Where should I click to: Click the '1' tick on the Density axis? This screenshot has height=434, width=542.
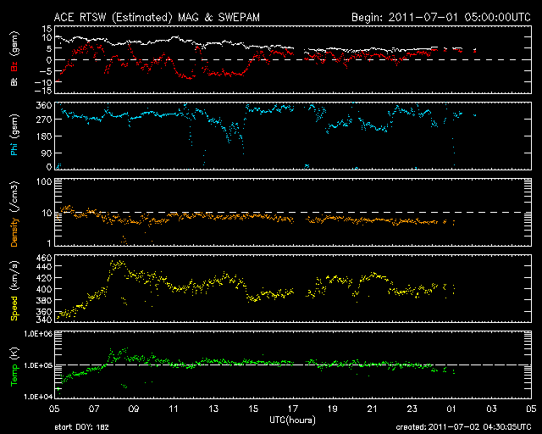[x=49, y=243]
